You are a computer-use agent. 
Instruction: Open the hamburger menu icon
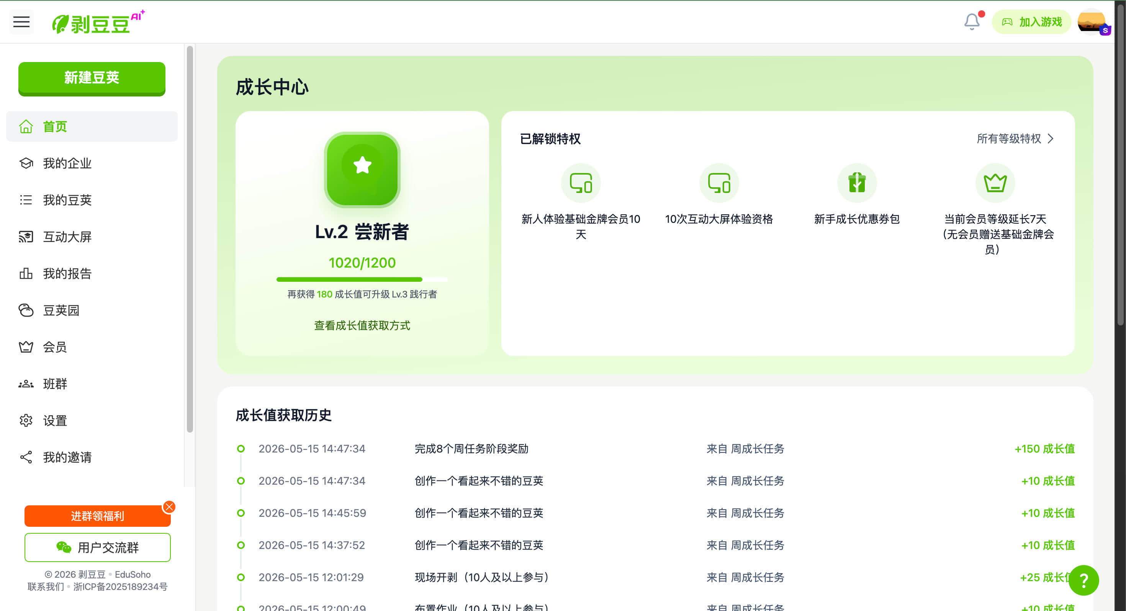pos(21,21)
